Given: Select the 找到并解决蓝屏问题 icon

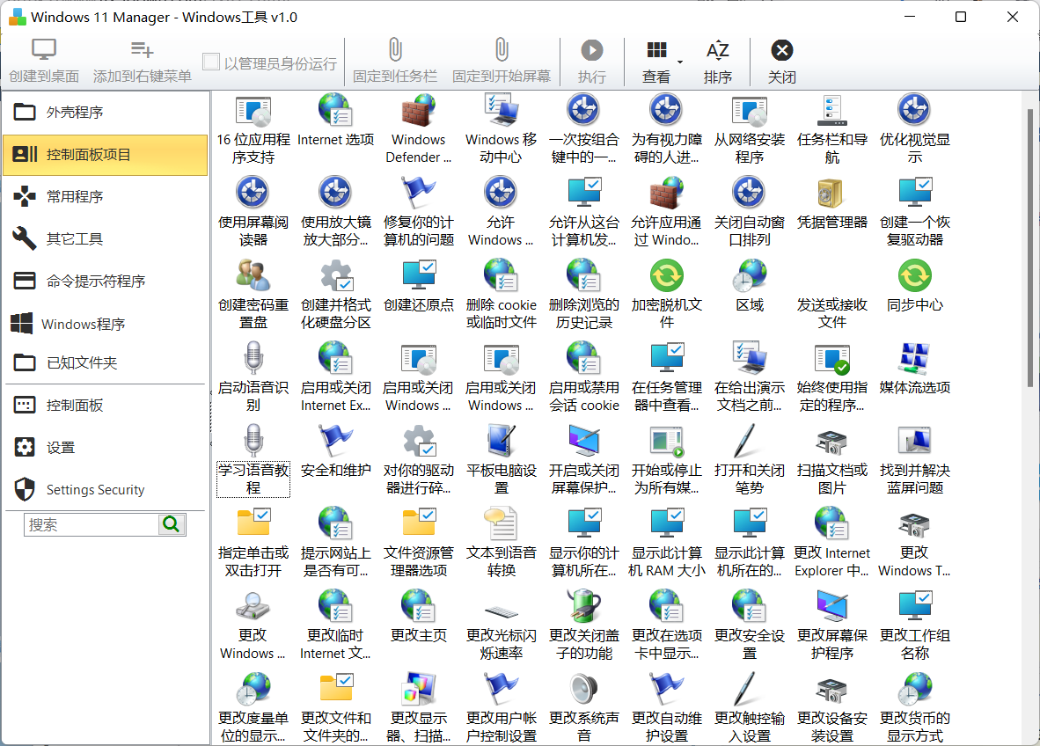Looking at the screenshot, I should coord(915,441).
